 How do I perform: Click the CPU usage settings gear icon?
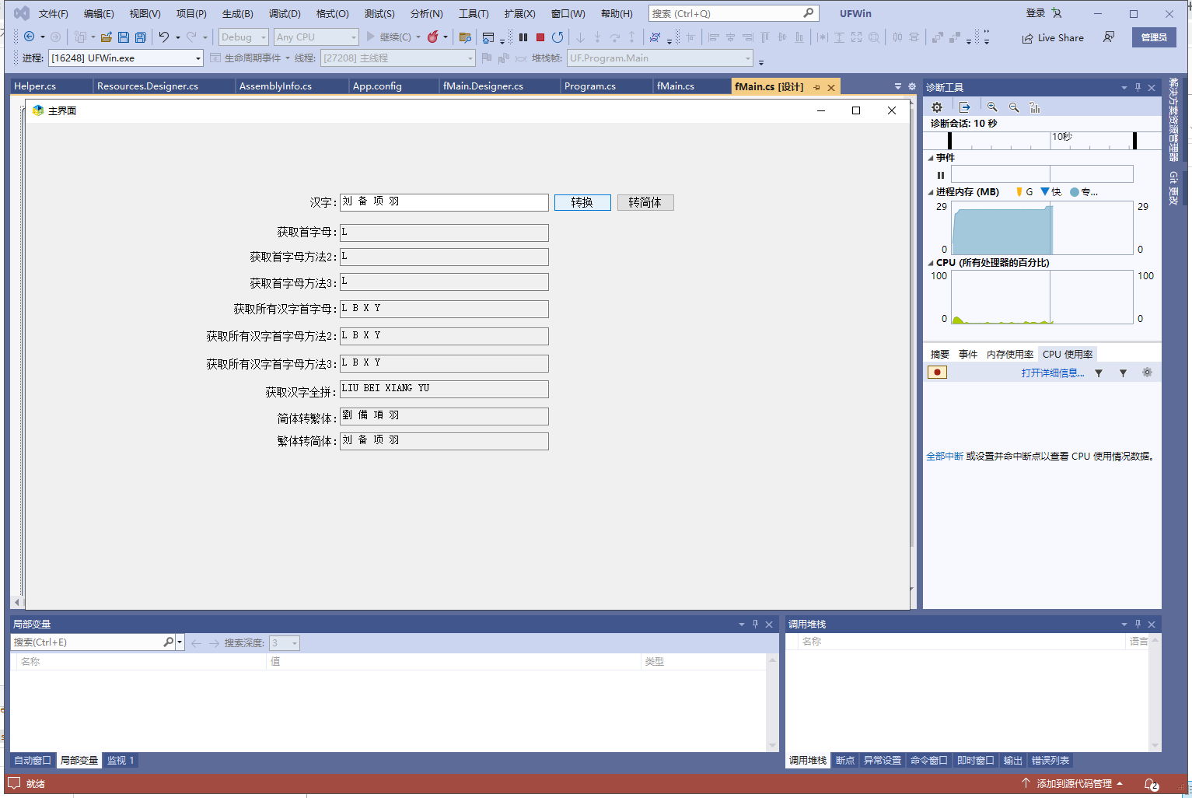1147,373
